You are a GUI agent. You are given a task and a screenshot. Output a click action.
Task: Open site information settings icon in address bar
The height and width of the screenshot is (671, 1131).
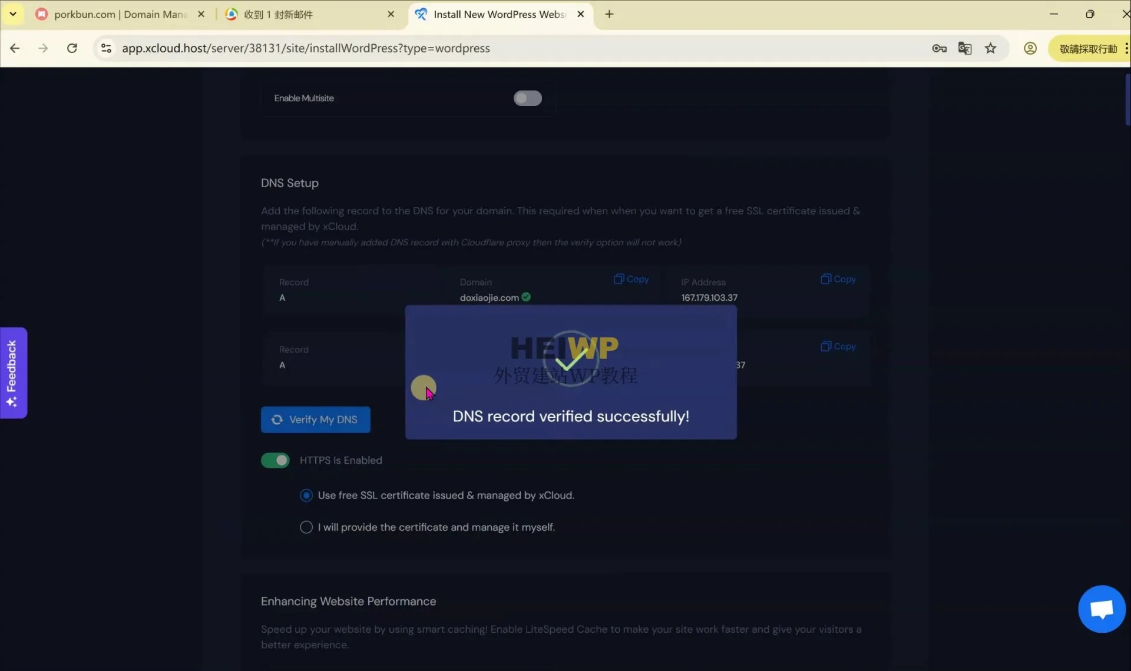point(106,48)
